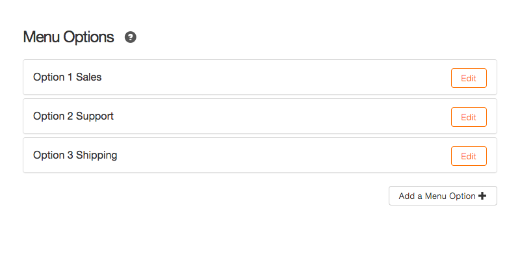Click the word Shipping in third option
The height and width of the screenshot is (264, 520).
pyautogui.click(x=96, y=155)
